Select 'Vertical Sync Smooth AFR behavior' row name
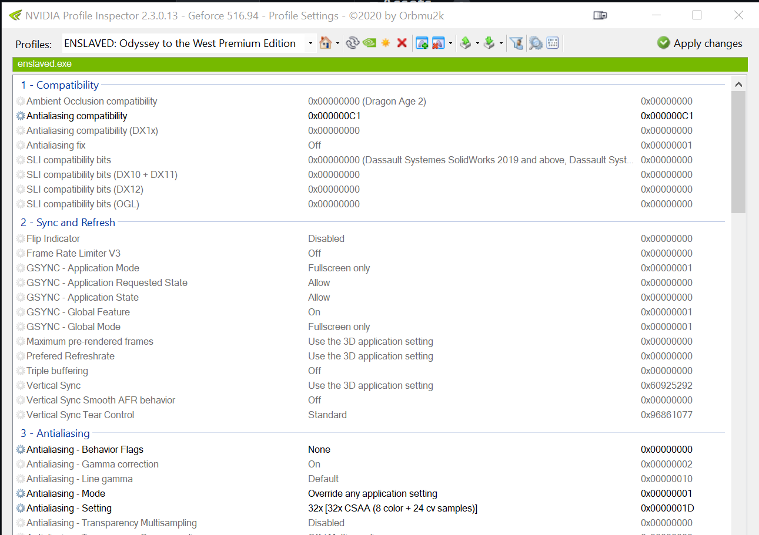Screen dimensions: 759x535 click(101, 401)
